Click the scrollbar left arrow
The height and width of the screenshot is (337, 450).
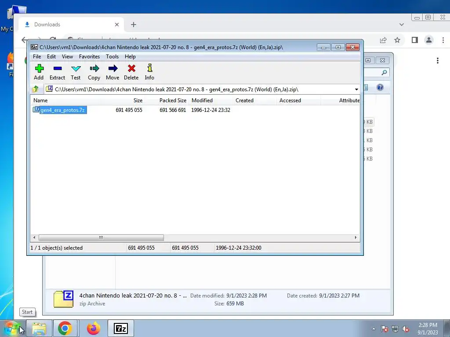pos(34,237)
